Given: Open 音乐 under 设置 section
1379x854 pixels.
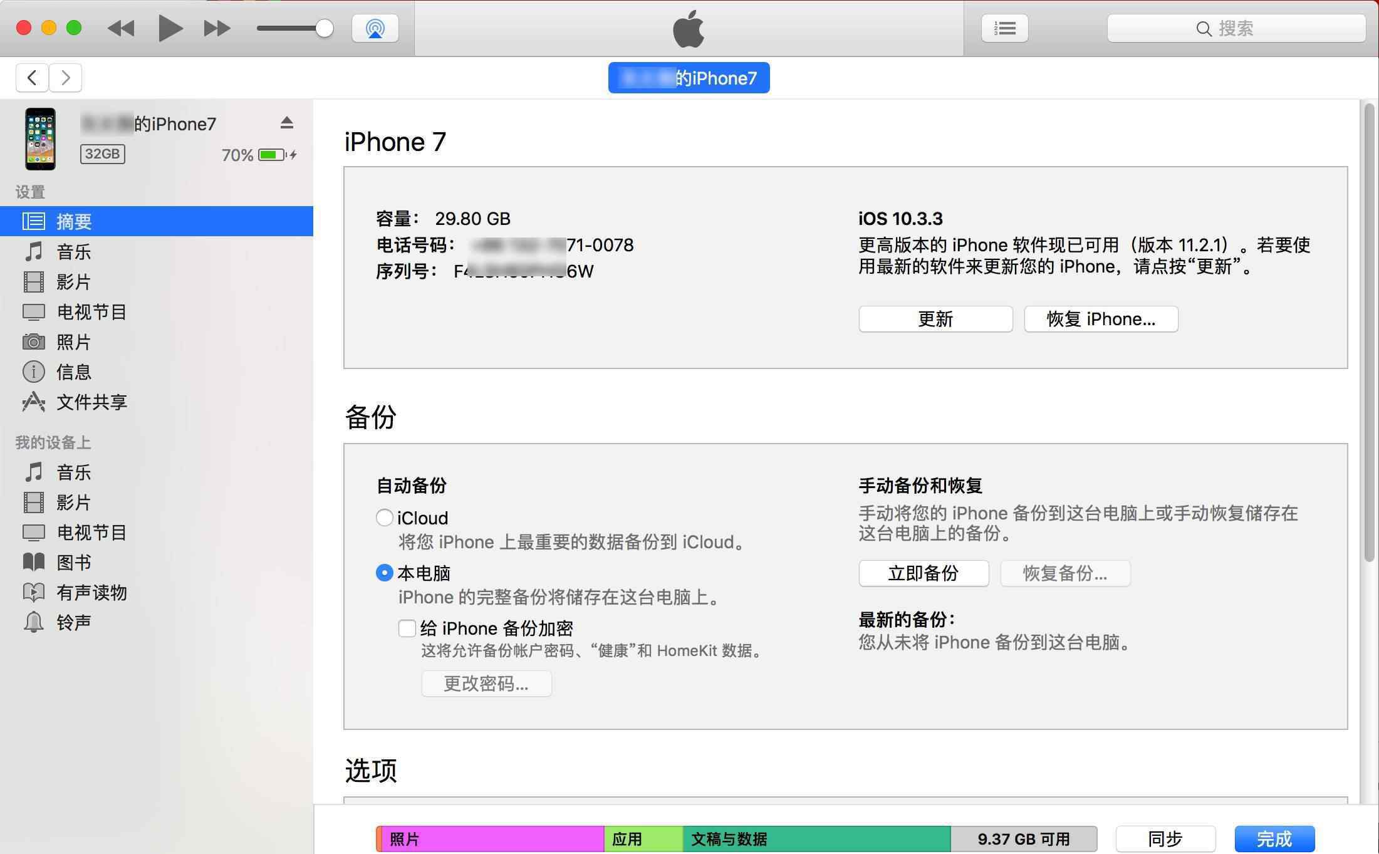Looking at the screenshot, I should point(157,251).
